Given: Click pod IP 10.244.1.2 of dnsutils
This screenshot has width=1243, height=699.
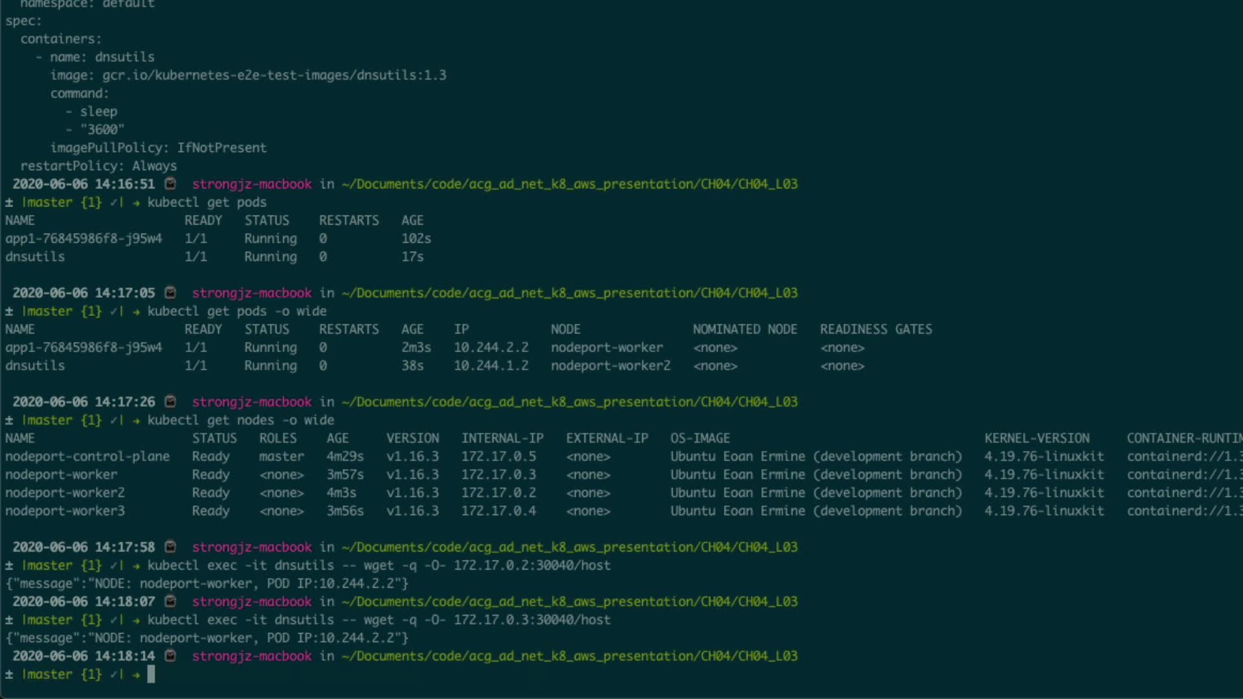Looking at the screenshot, I should tap(491, 366).
